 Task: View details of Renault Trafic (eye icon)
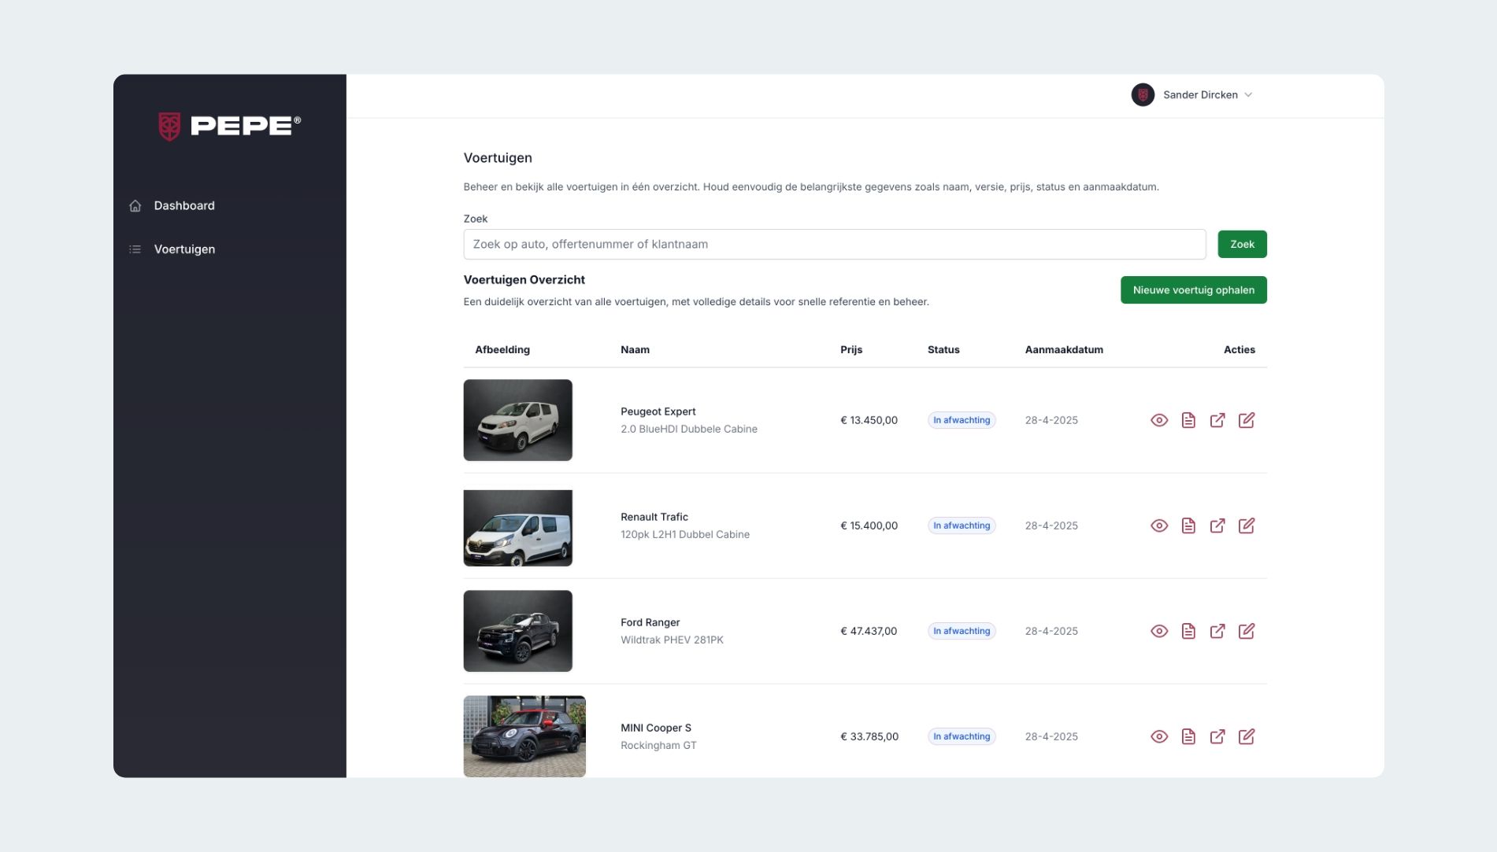1159,526
